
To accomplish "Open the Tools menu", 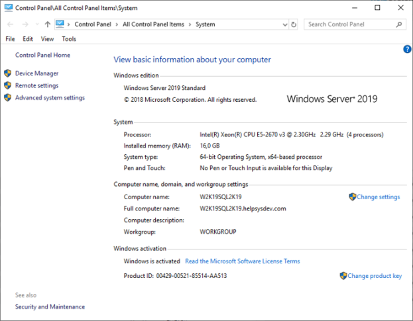I will (69, 39).
